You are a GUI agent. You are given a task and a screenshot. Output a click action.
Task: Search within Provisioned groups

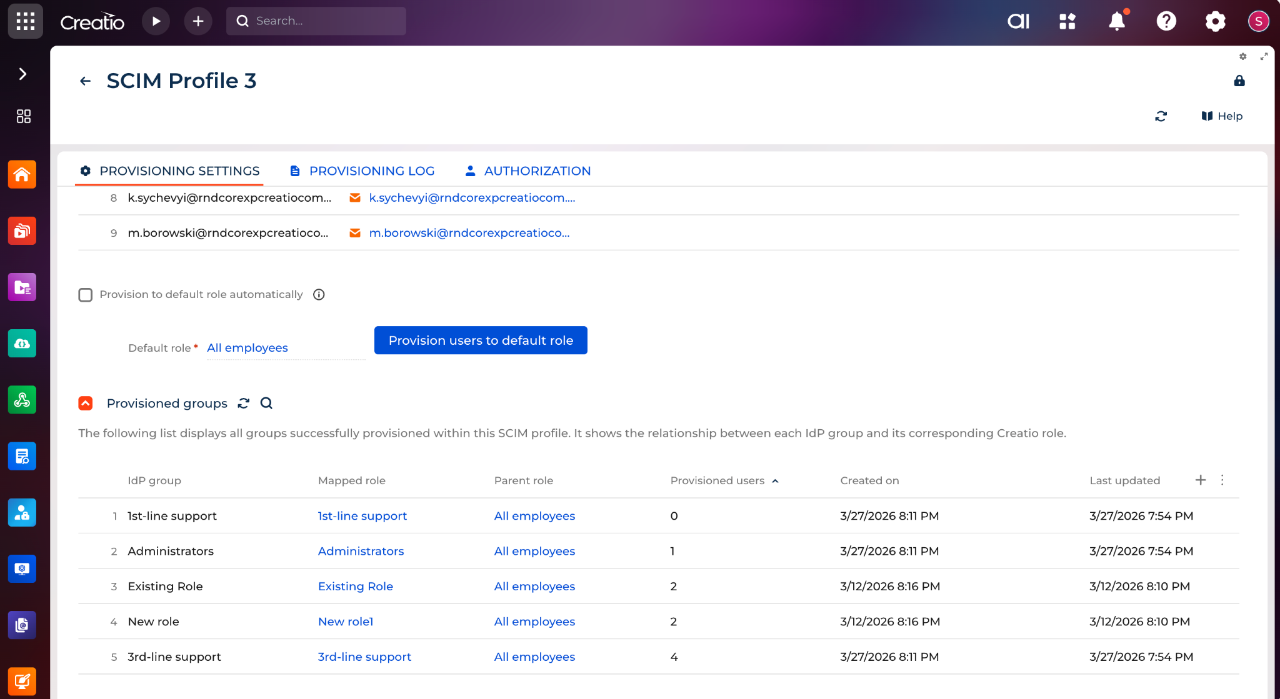(x=266, y=404)
